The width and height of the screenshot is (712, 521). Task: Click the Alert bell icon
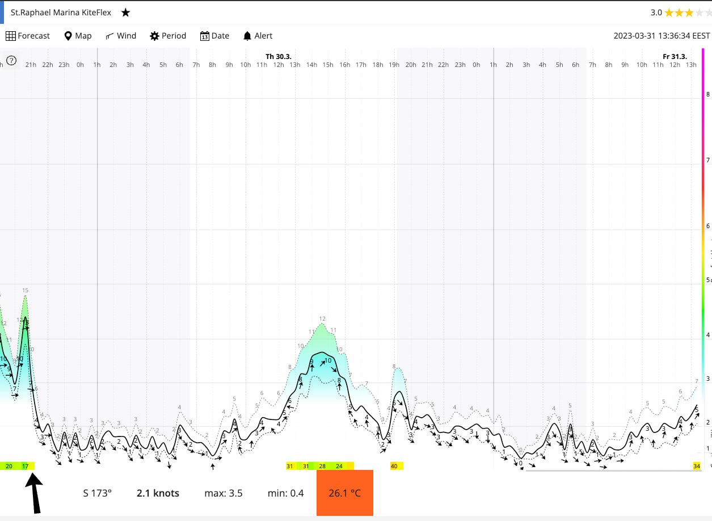(x=247, y=36)
